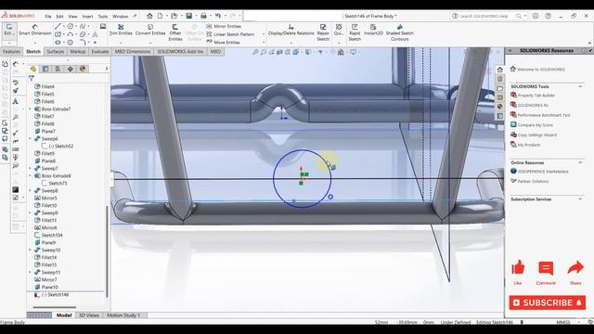594x334 pixels.
Task: Click the Subscribe button
Action: pyautogui.click(x=548, y=302)
